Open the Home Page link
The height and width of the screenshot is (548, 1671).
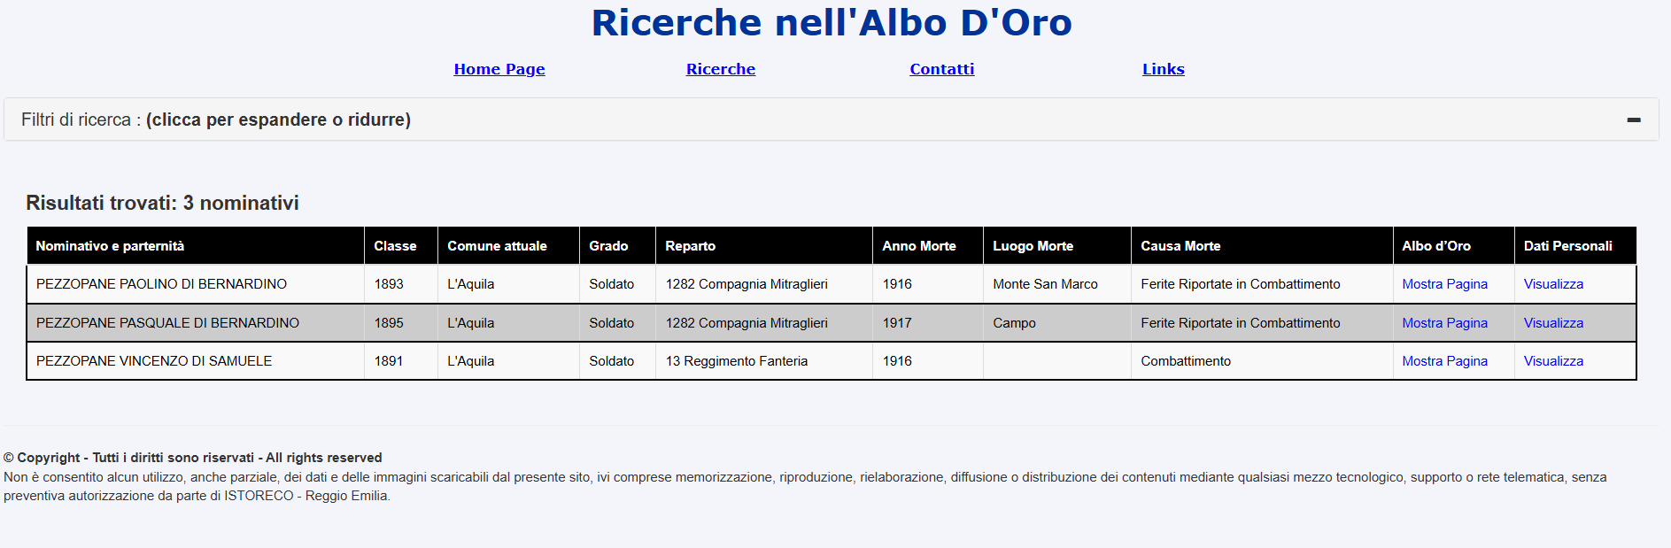pyautogui.click(x=499, y=69)
